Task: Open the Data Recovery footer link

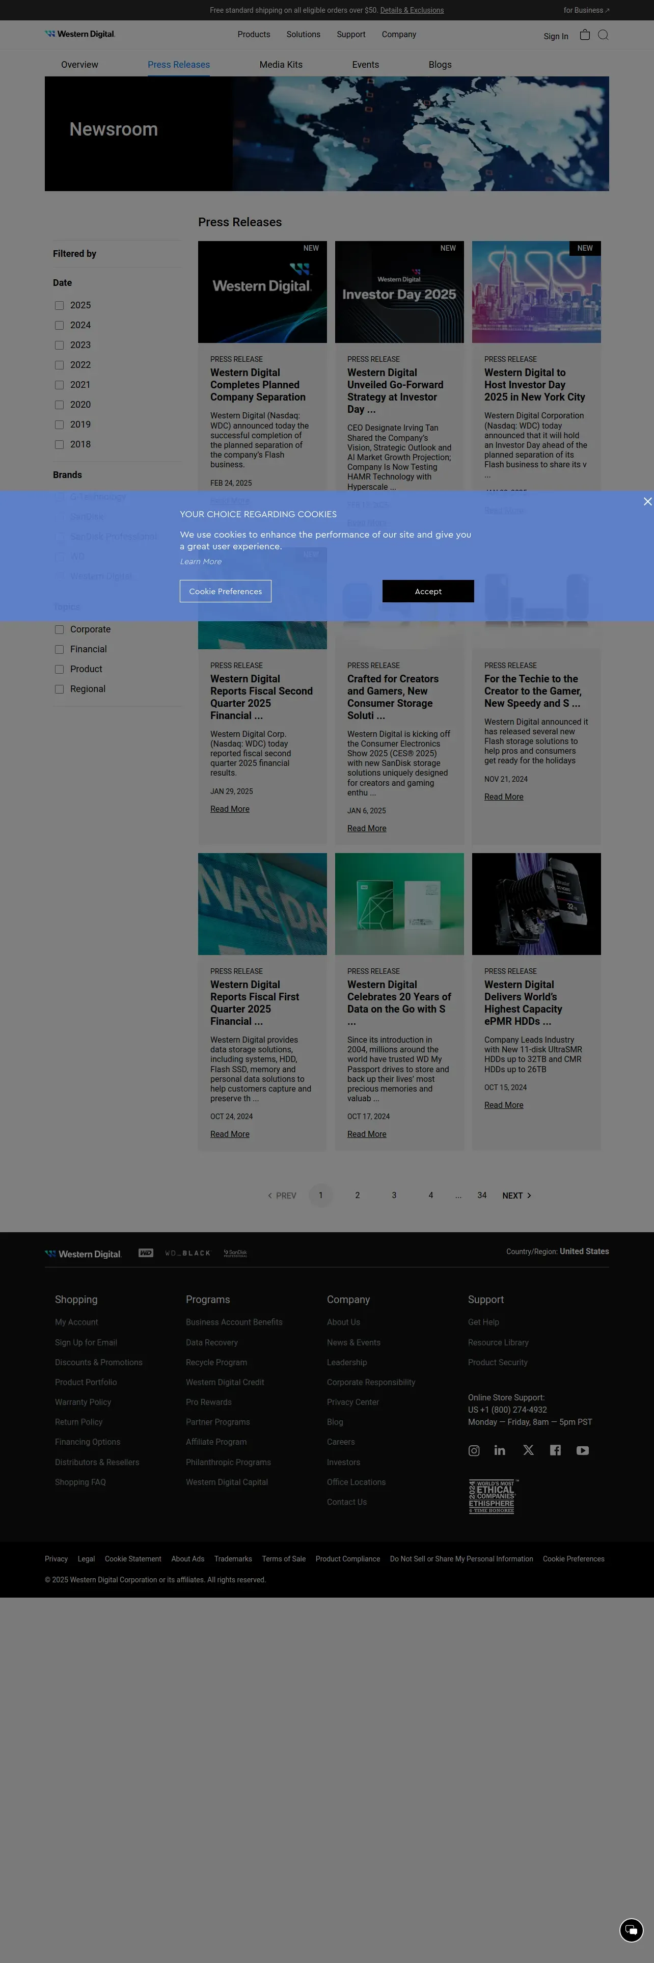Action: [212, 1343]
